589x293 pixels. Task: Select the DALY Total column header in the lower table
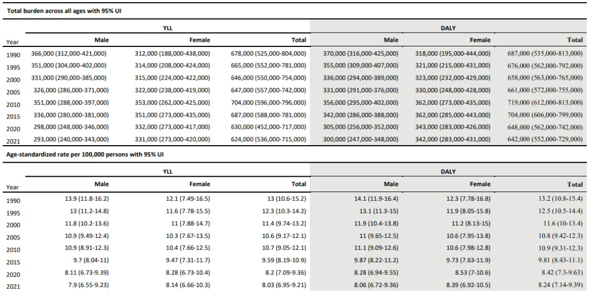tap(575, 184)
